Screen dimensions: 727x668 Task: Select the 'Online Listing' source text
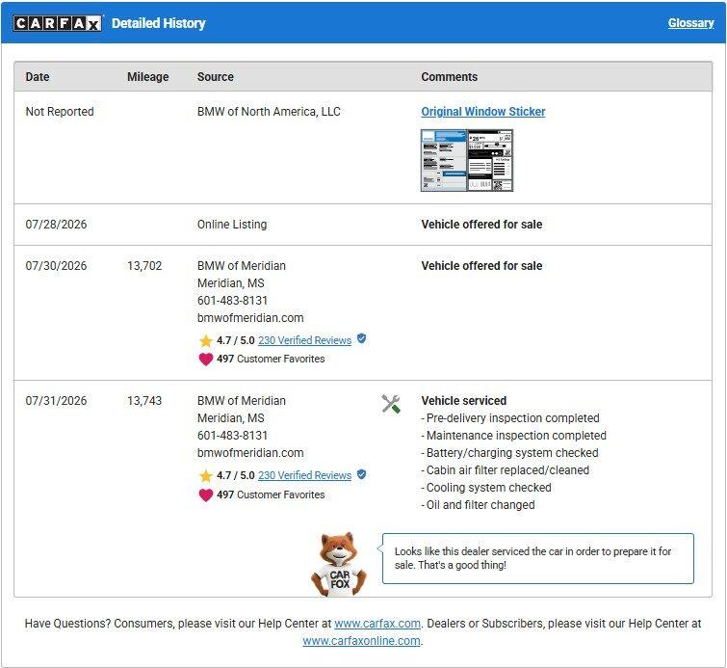point(232,225)
